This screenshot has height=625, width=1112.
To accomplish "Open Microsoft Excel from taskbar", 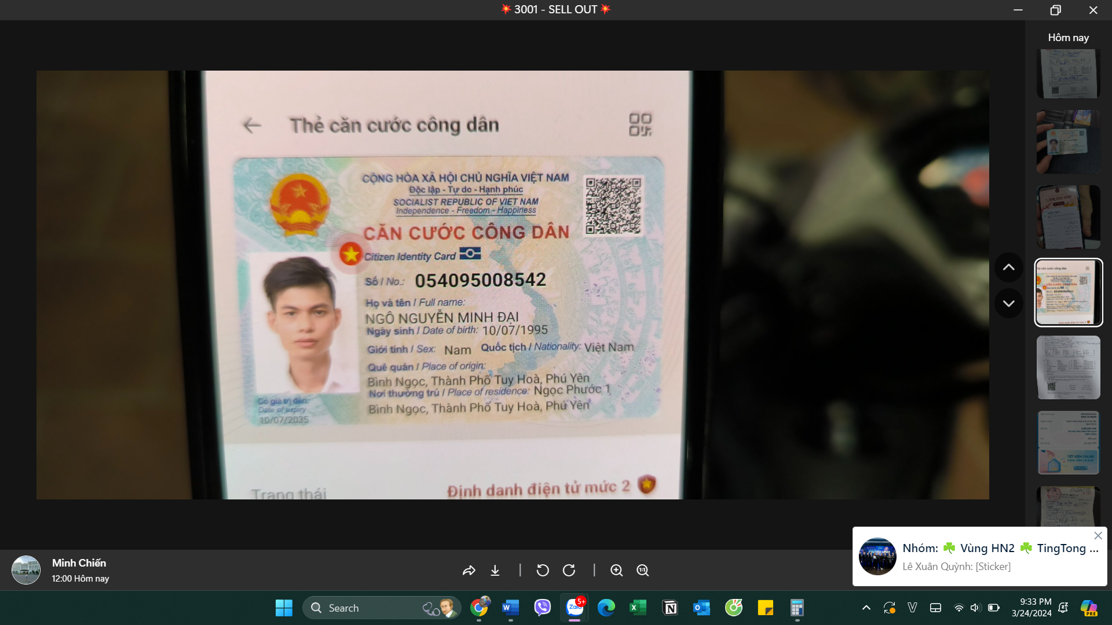I will [x=638, y=608].
